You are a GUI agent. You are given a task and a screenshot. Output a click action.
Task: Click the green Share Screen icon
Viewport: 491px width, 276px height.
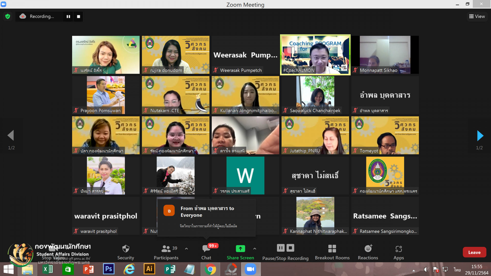coord(240,249)
